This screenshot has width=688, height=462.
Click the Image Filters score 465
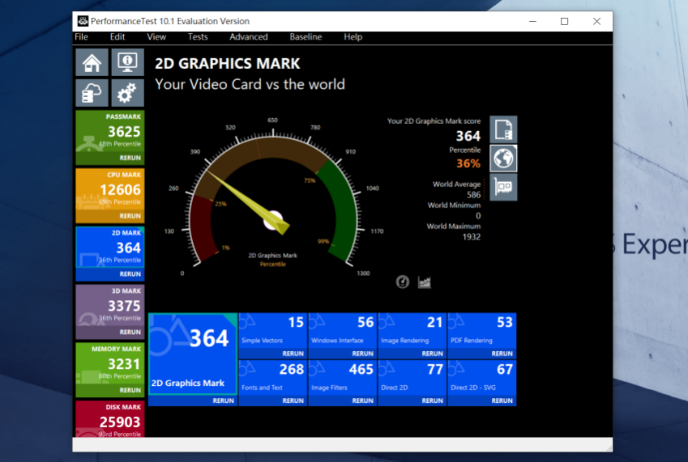click(x=361, y=370)
